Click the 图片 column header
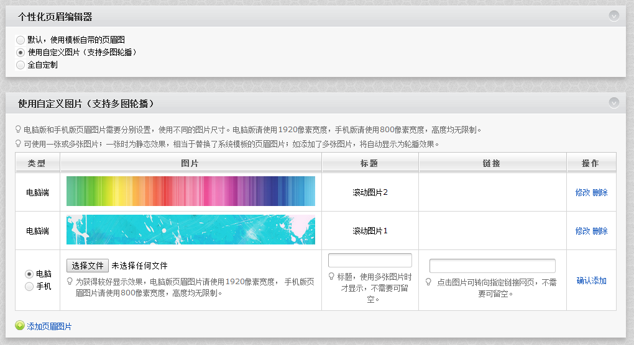This screenshot has height=345, width=634. pos(190,163)
